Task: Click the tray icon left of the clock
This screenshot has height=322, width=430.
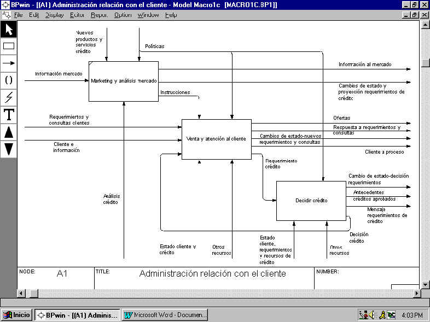Action: point(391,315)
